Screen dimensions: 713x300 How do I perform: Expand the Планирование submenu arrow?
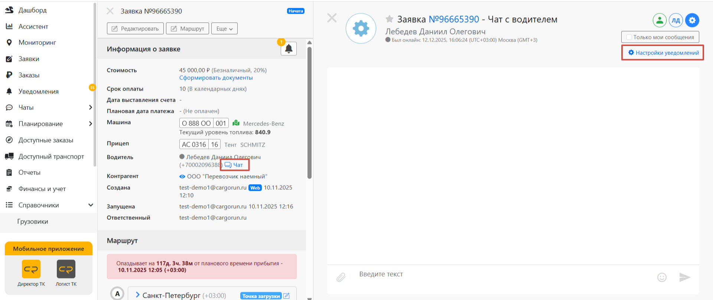[90, 124]
